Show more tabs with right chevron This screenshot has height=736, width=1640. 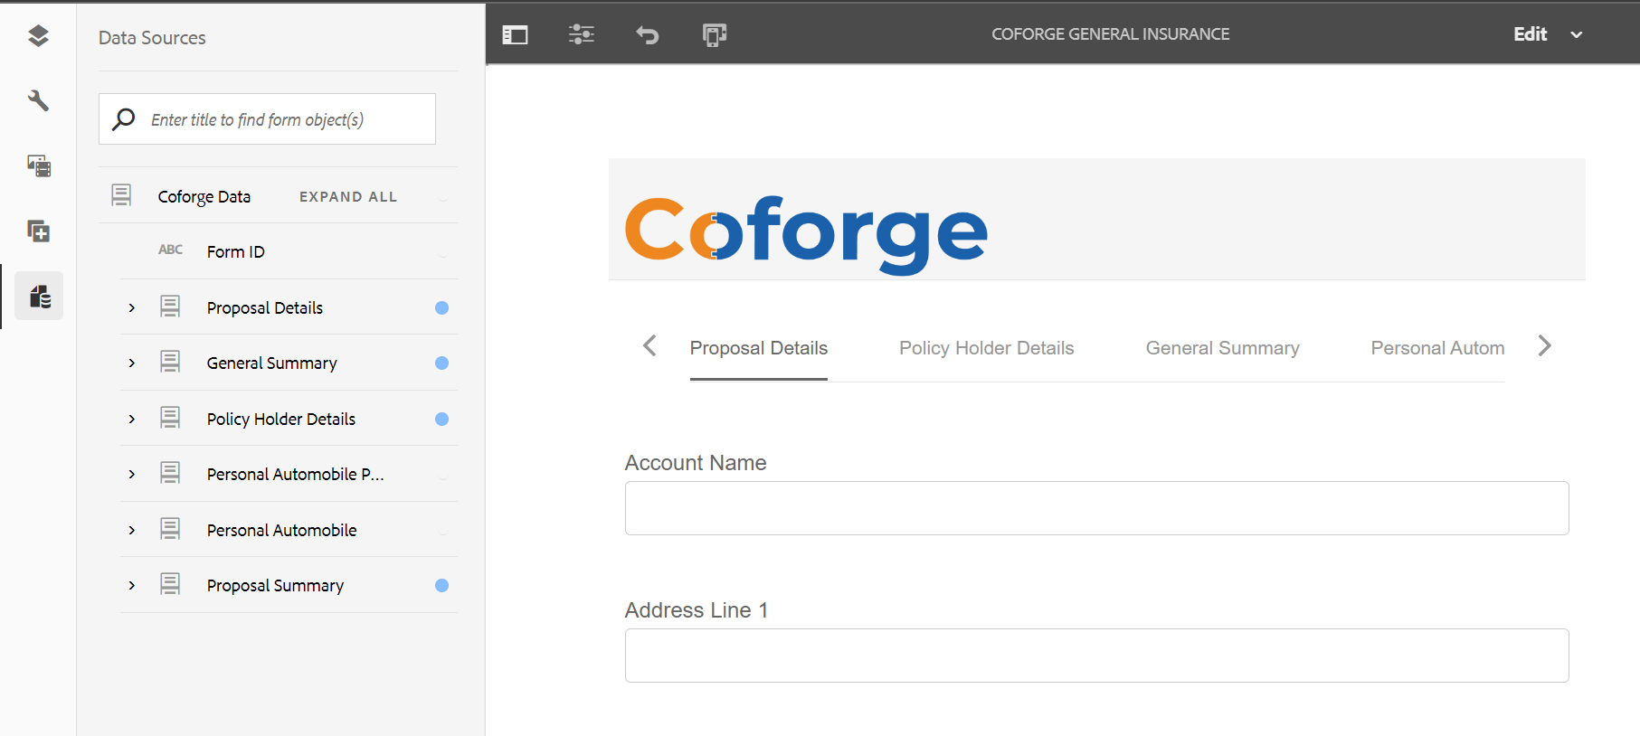1544,345
